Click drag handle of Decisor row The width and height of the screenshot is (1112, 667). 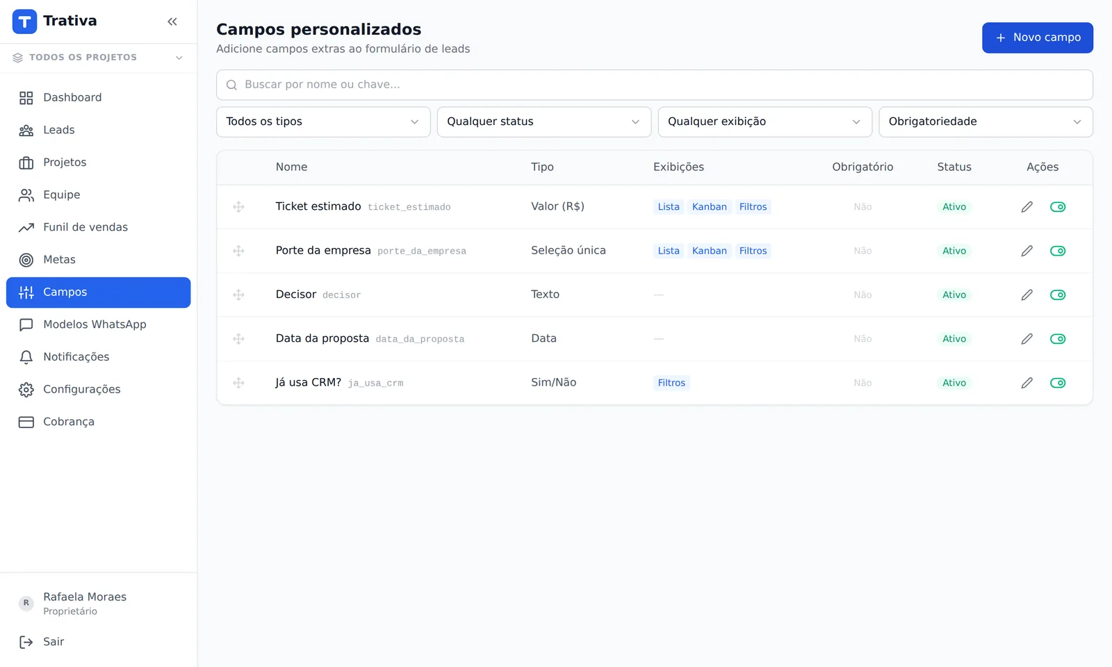point(238,295)
